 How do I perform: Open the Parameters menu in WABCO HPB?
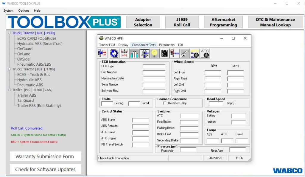click(x=167, y=45)
